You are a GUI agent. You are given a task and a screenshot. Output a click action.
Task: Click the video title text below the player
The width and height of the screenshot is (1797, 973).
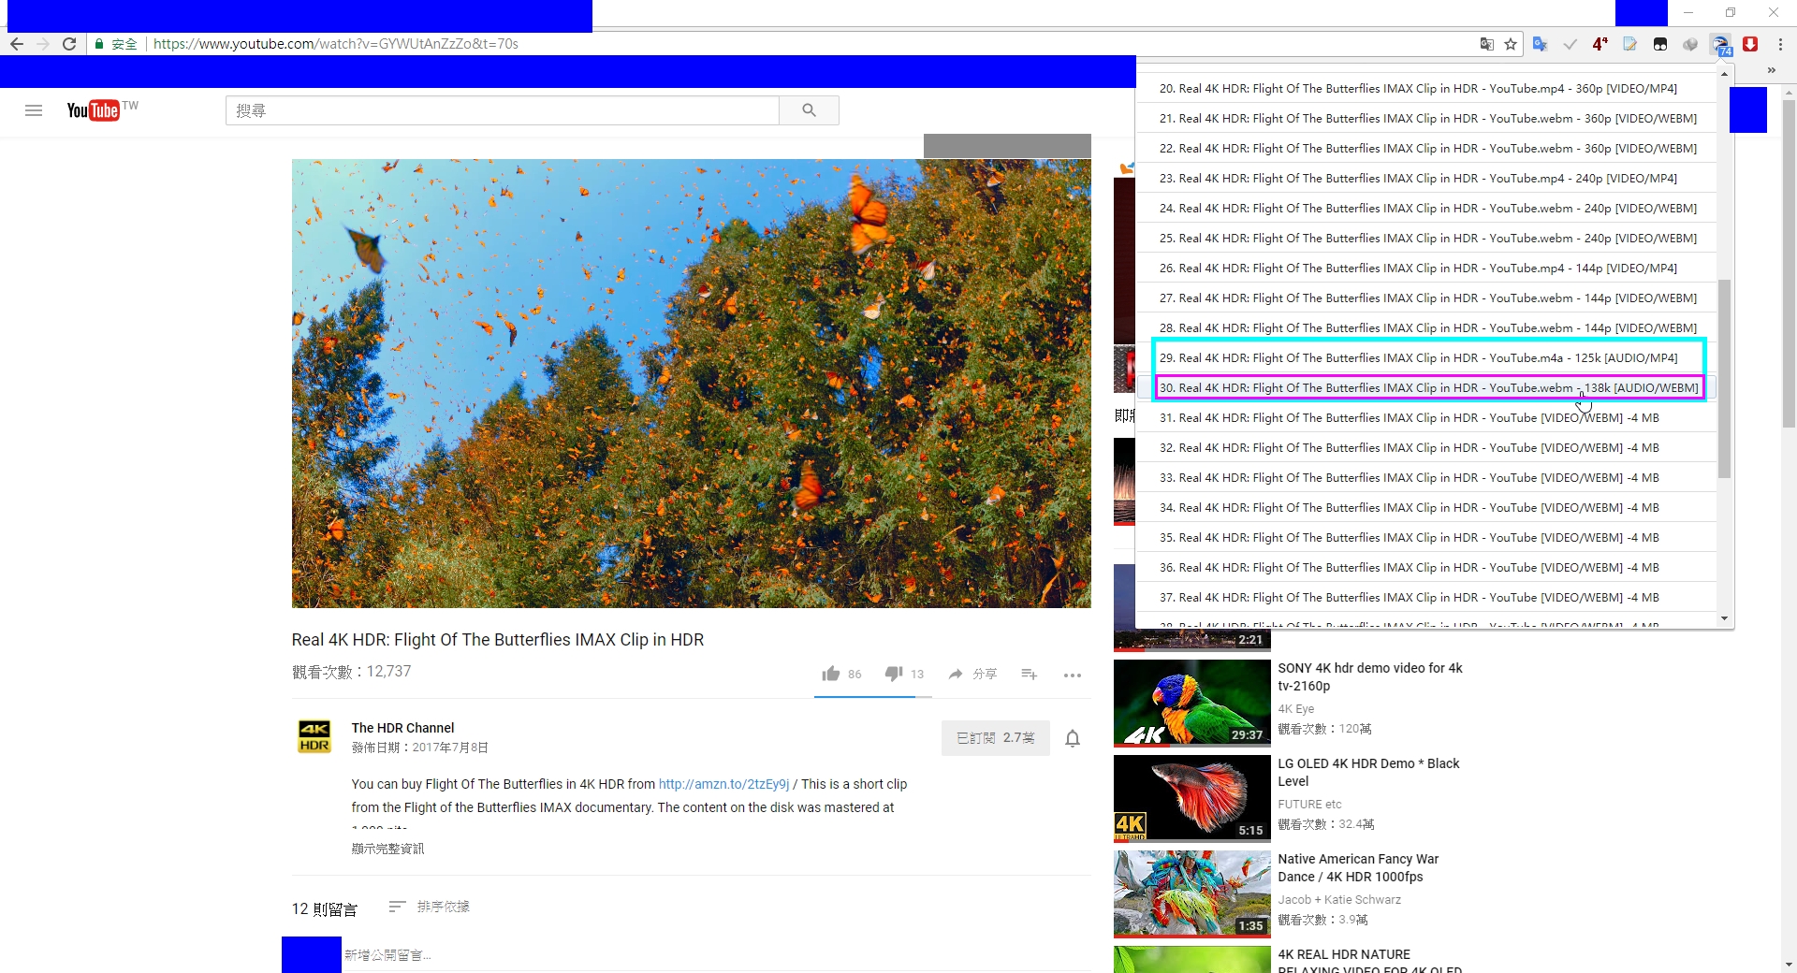tap(498, 640)
